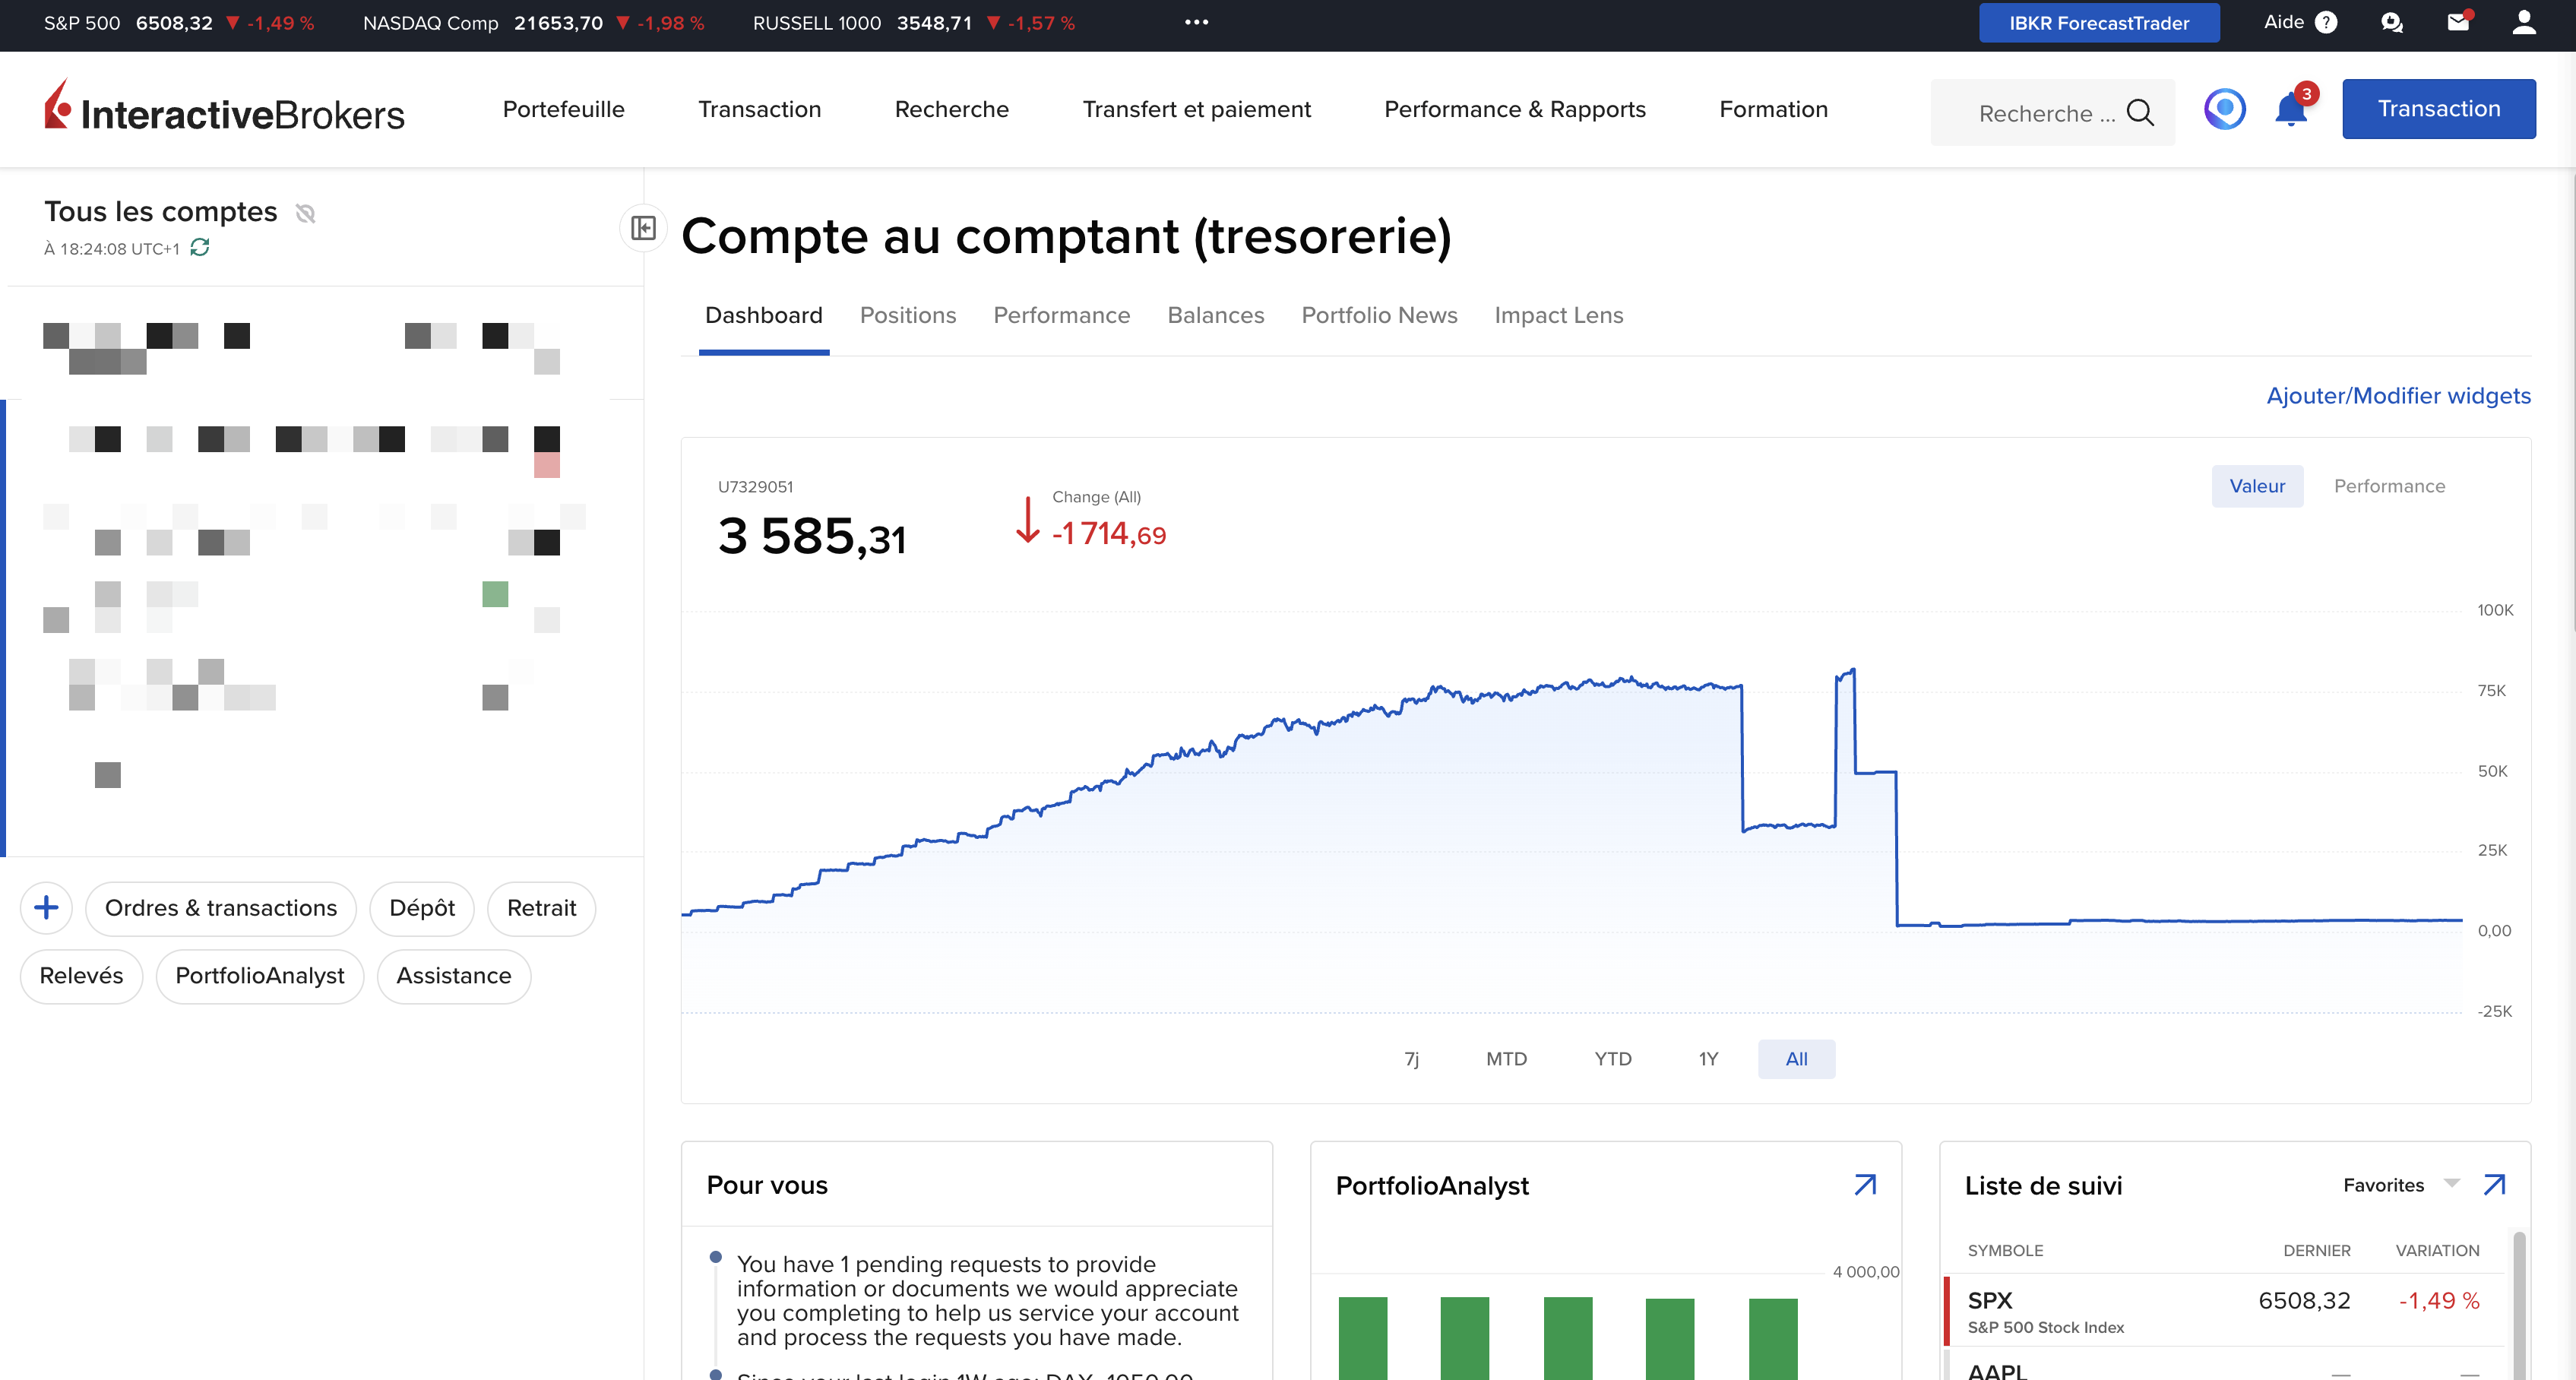Open PortfolioAnalyst widget with arrow icon
The height and width of the screenshot is (1380, 2576).
coord(1864,1185)
